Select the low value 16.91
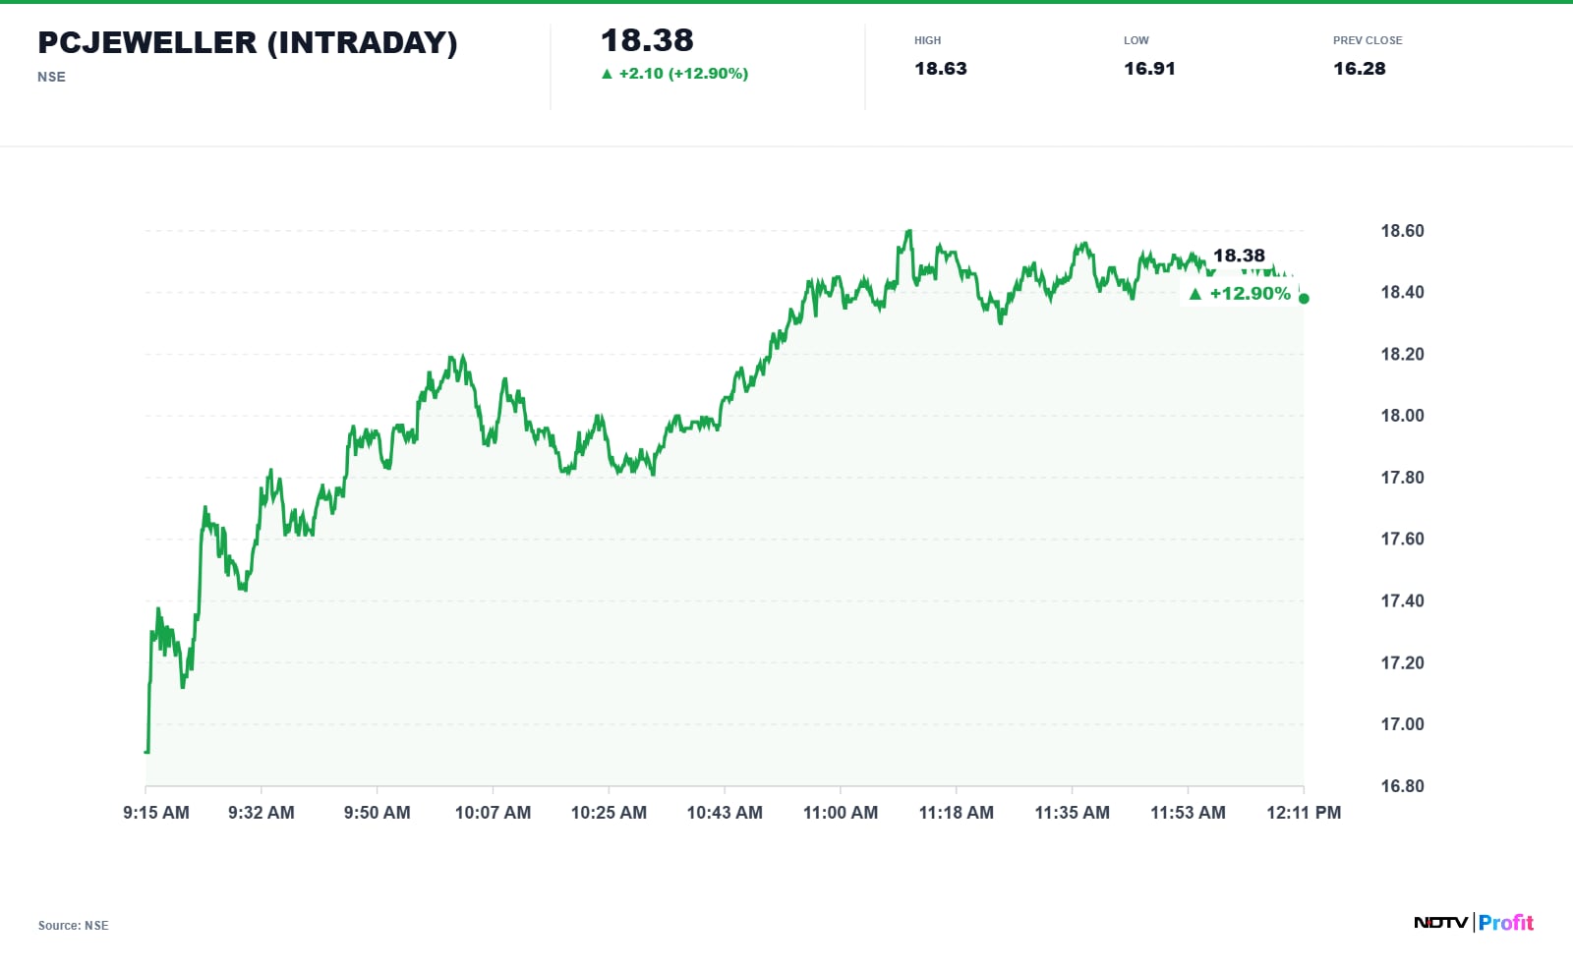1573x971 pixels. coord(1149,69)
